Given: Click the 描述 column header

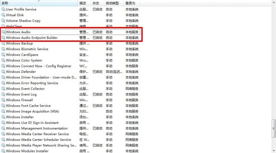Looking at the screenshot, I should click(83, 3).
